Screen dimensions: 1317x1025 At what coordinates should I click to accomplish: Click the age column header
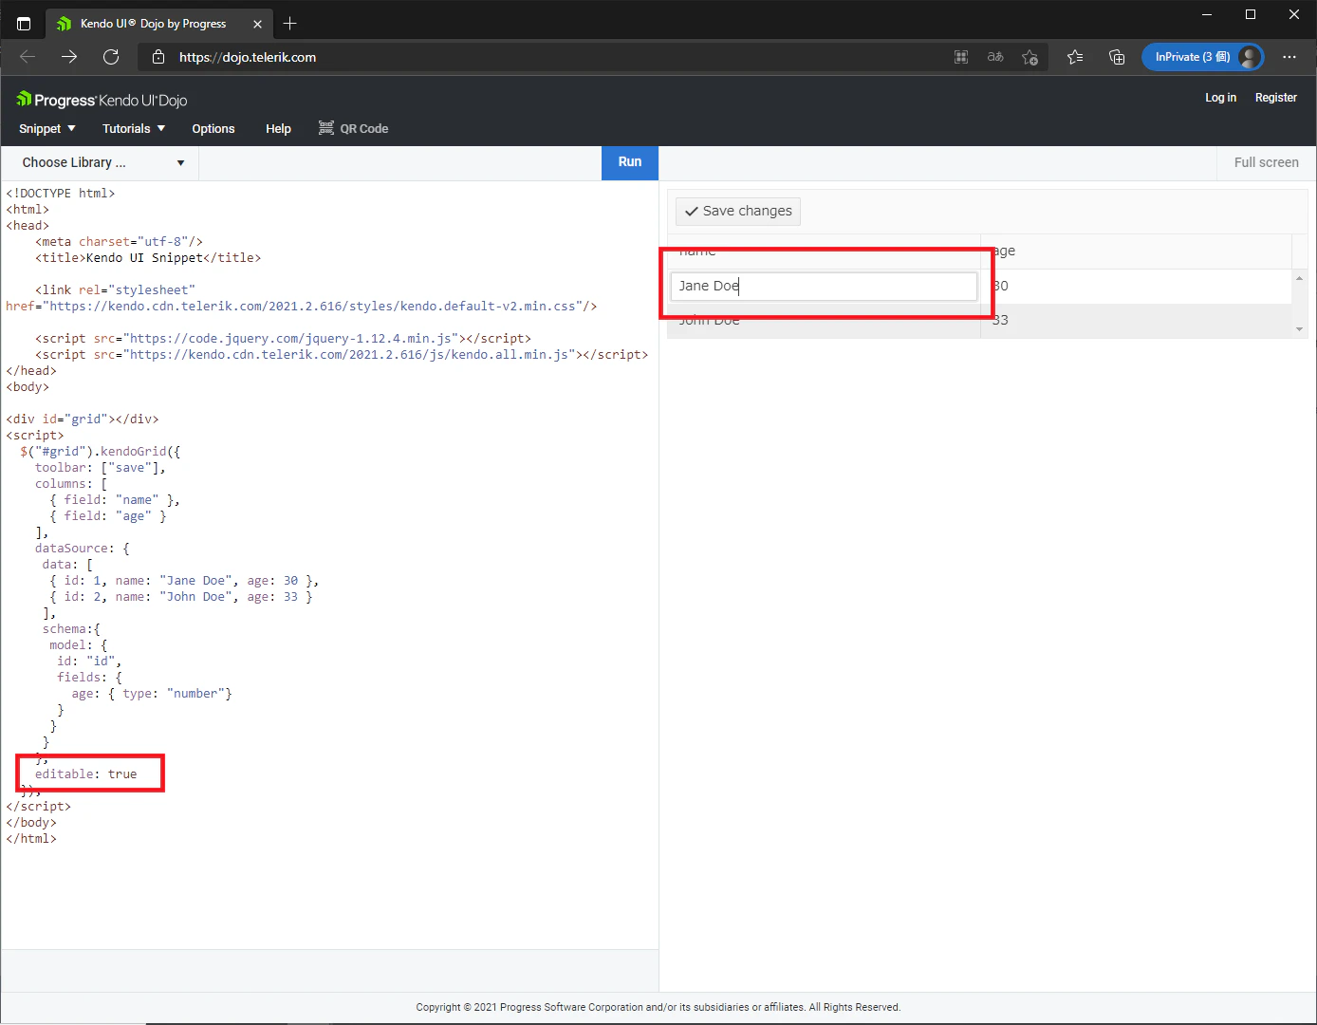coord(1136,252)
